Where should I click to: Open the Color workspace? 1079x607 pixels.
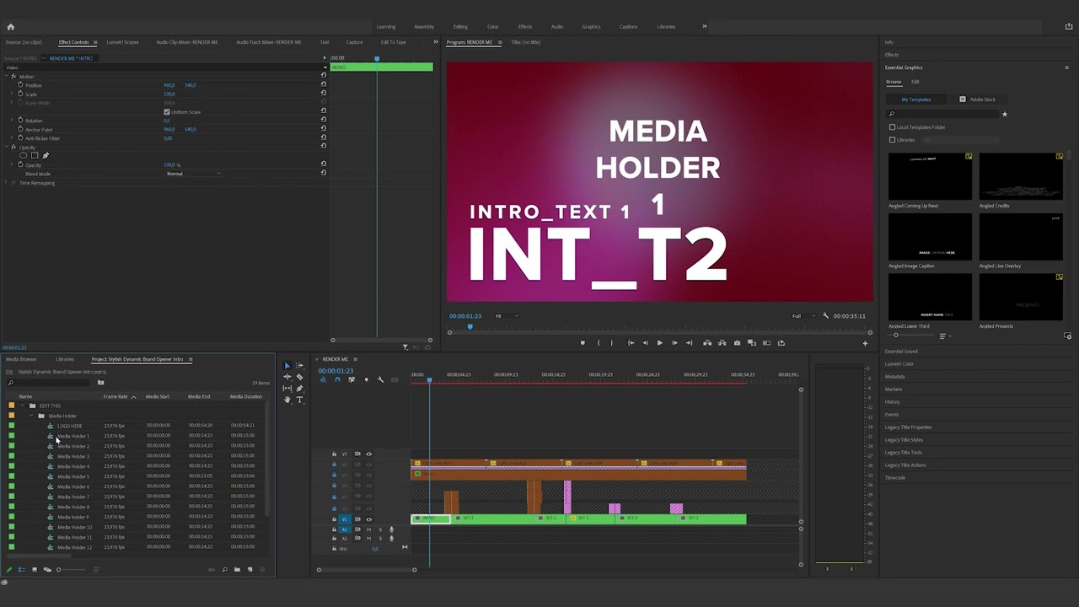click(492, 27)
